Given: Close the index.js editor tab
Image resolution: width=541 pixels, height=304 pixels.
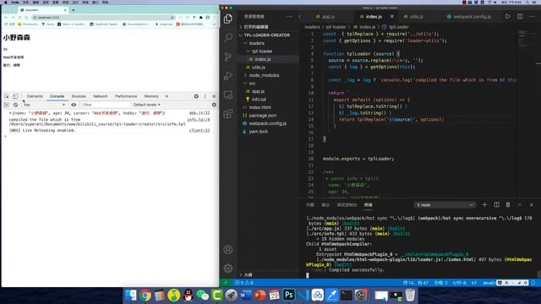Looking at the screenshot, I should click(x=392, y=17).
